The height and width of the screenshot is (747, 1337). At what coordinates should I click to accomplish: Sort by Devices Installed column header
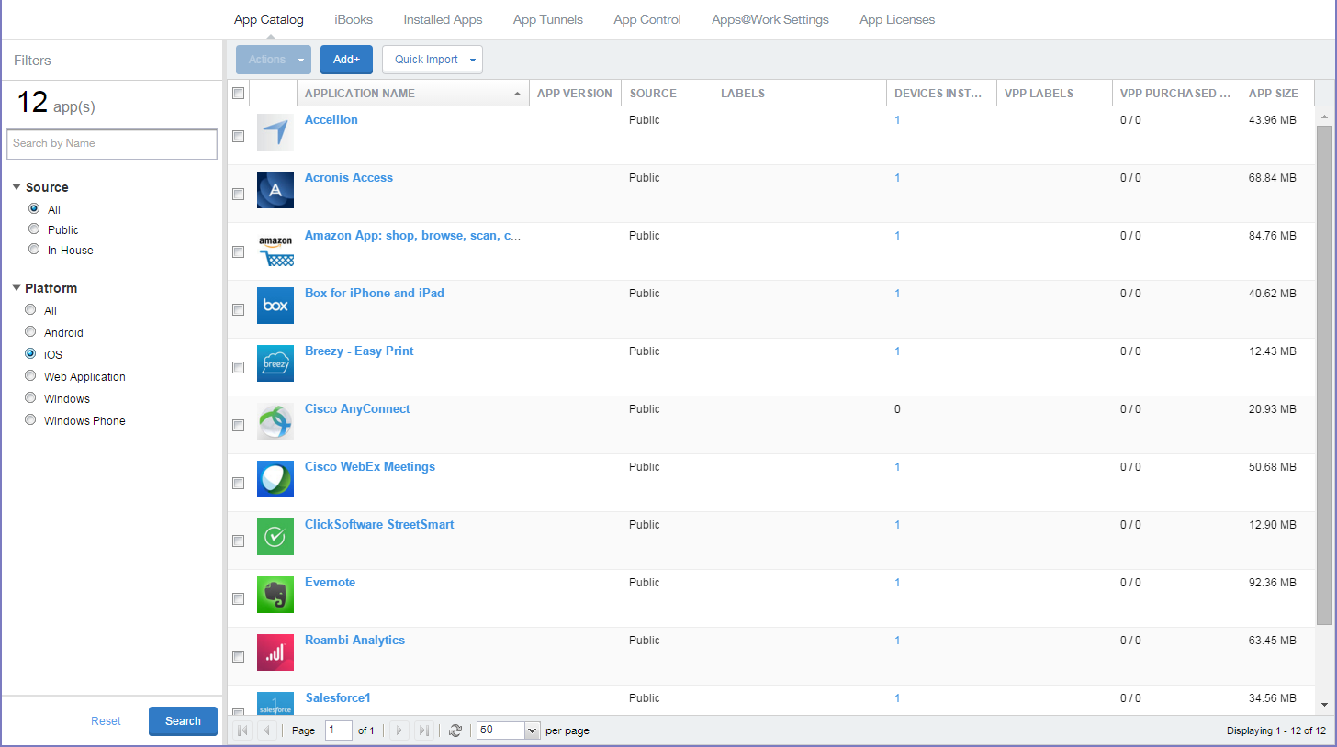pos(942,93)
